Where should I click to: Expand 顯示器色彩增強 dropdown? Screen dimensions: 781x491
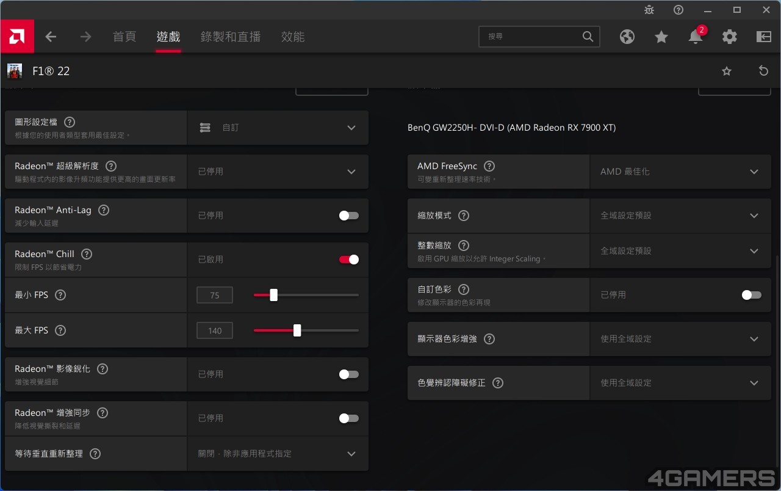click(x=680, y=339)
